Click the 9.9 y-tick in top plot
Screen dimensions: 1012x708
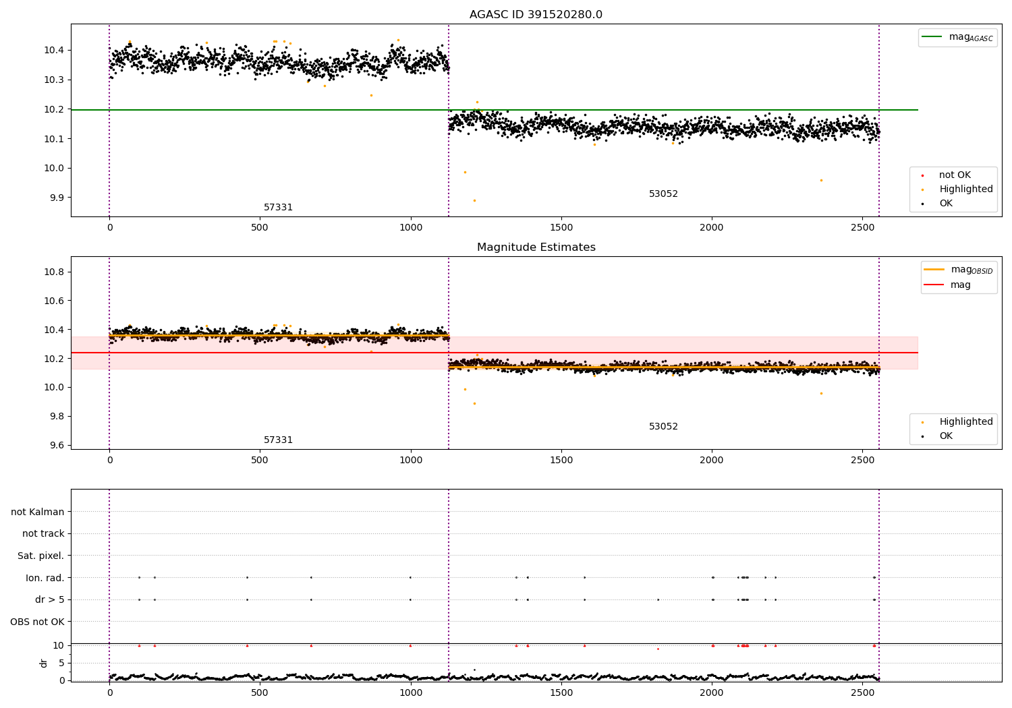click(x=57, y=198)
